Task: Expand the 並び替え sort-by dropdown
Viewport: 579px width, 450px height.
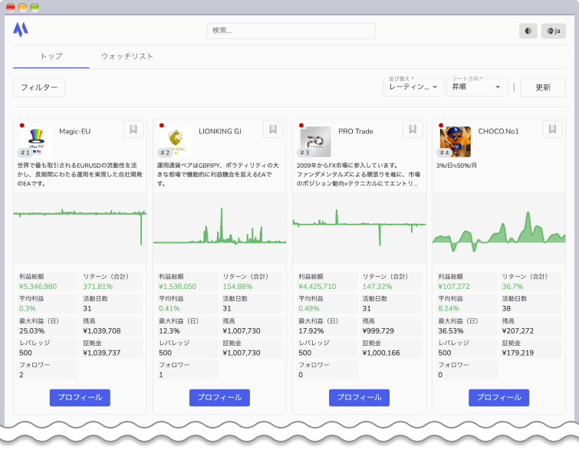Action: pos(413,87)
